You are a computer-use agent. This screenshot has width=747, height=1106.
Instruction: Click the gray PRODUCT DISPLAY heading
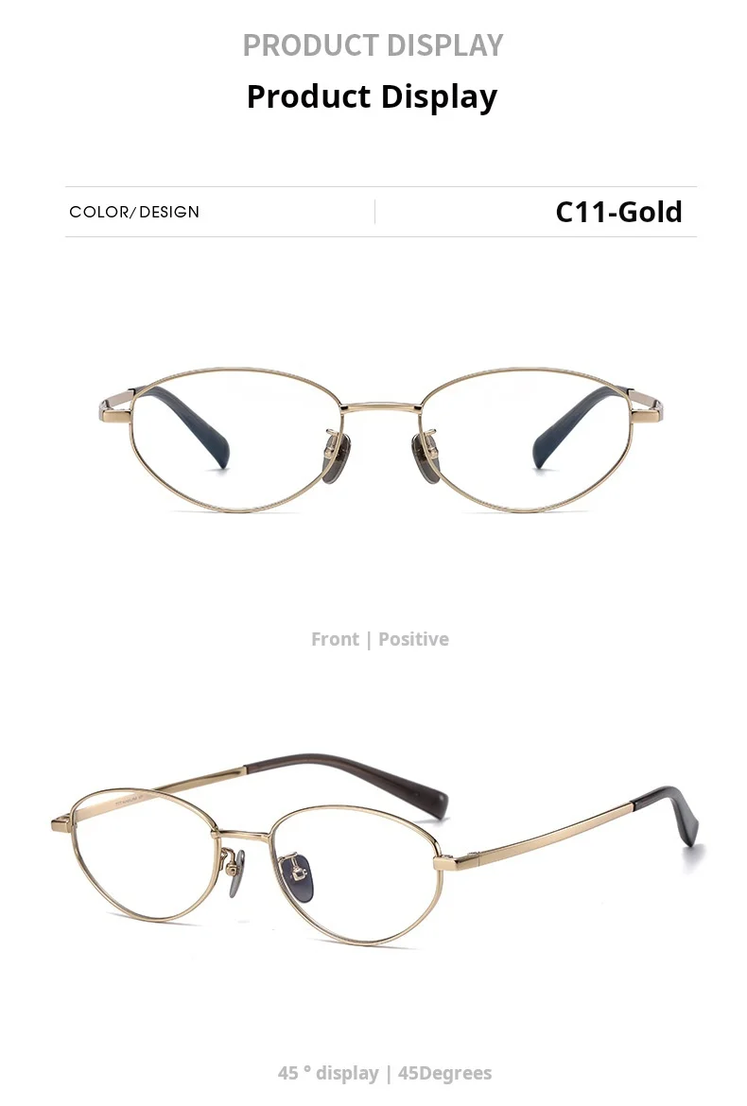tap(373, 45)
